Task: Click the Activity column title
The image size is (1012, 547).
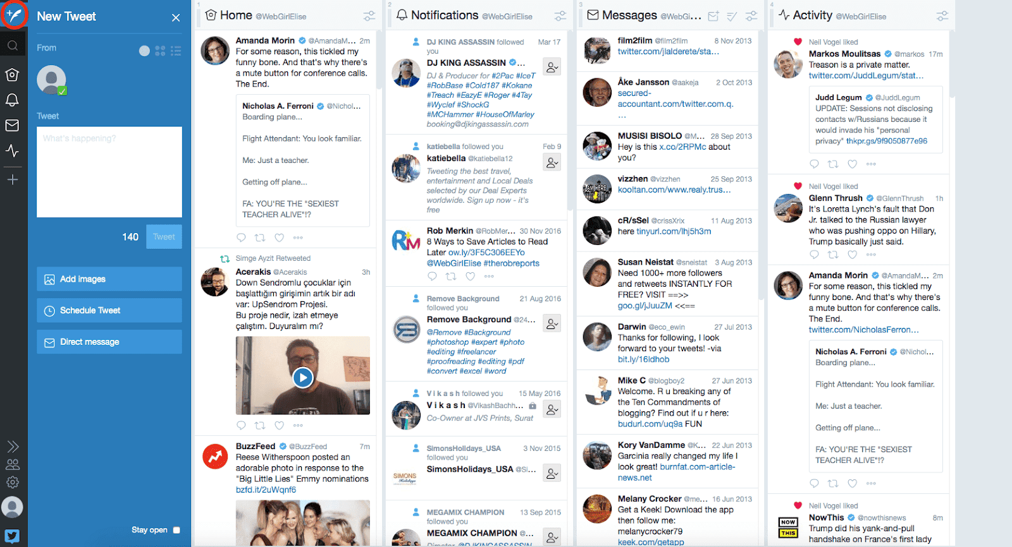Action: [x=812, y=15]
